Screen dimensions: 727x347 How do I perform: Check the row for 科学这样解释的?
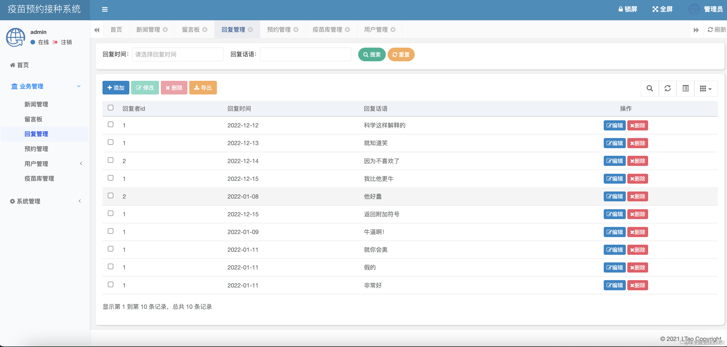pyautogui.click(x=111, y=125)
